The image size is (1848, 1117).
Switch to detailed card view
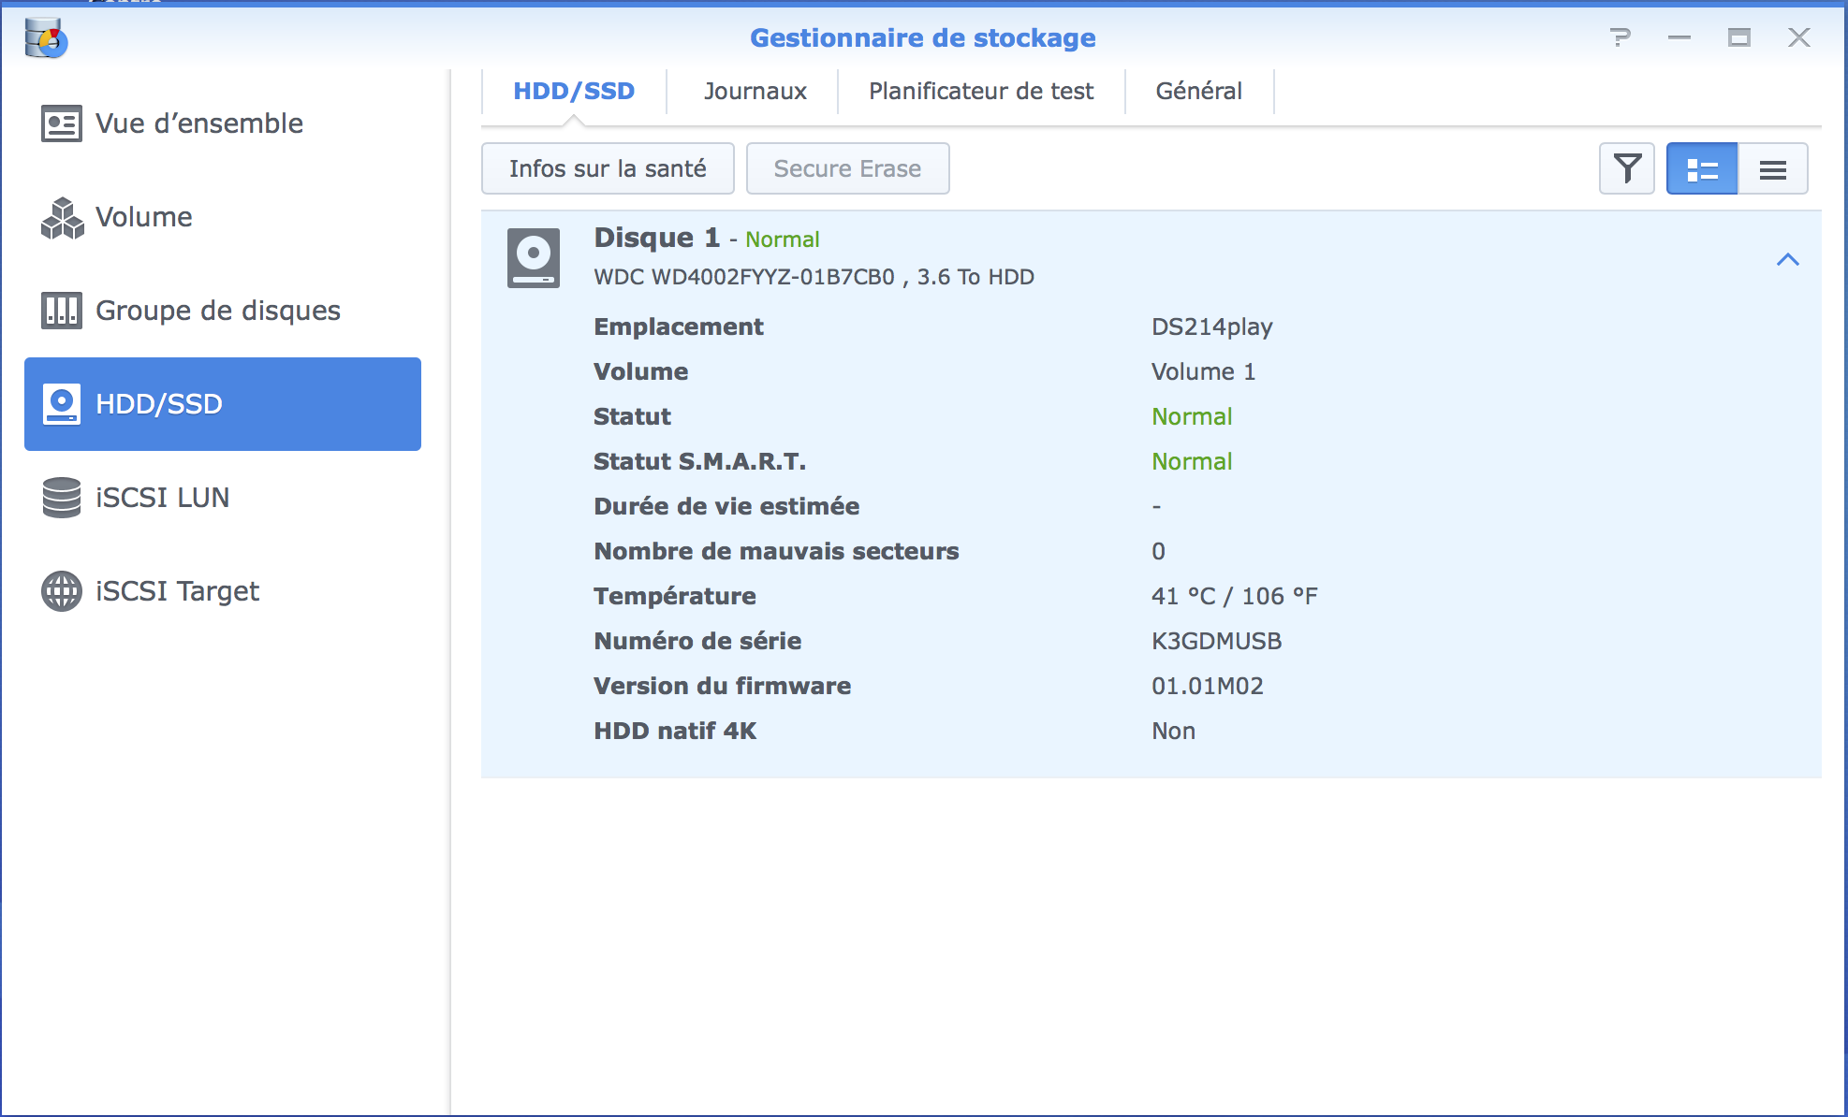(1701, 168)
